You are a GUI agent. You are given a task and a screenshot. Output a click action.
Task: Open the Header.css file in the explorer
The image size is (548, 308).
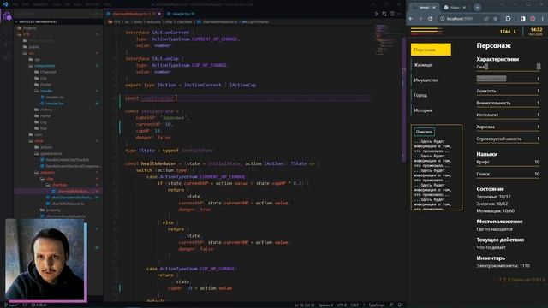[x=55, y=97]
